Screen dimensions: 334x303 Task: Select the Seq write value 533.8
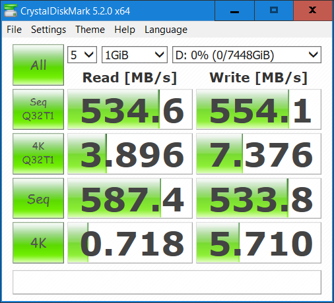(259, 198)
